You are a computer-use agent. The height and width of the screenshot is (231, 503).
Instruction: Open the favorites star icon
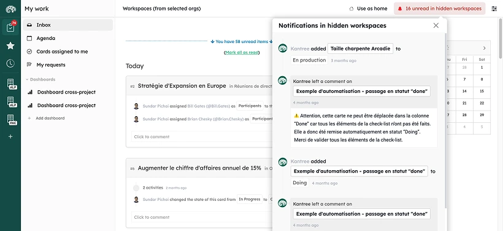10,45
